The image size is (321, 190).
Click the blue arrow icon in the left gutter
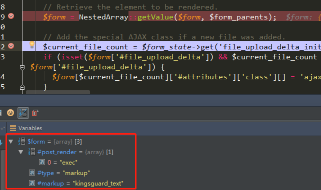(1, 143)
